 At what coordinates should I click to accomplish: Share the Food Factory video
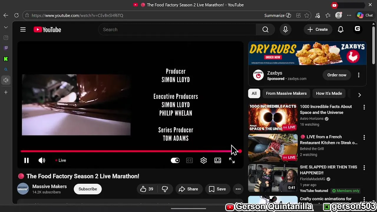click(188, 189)
